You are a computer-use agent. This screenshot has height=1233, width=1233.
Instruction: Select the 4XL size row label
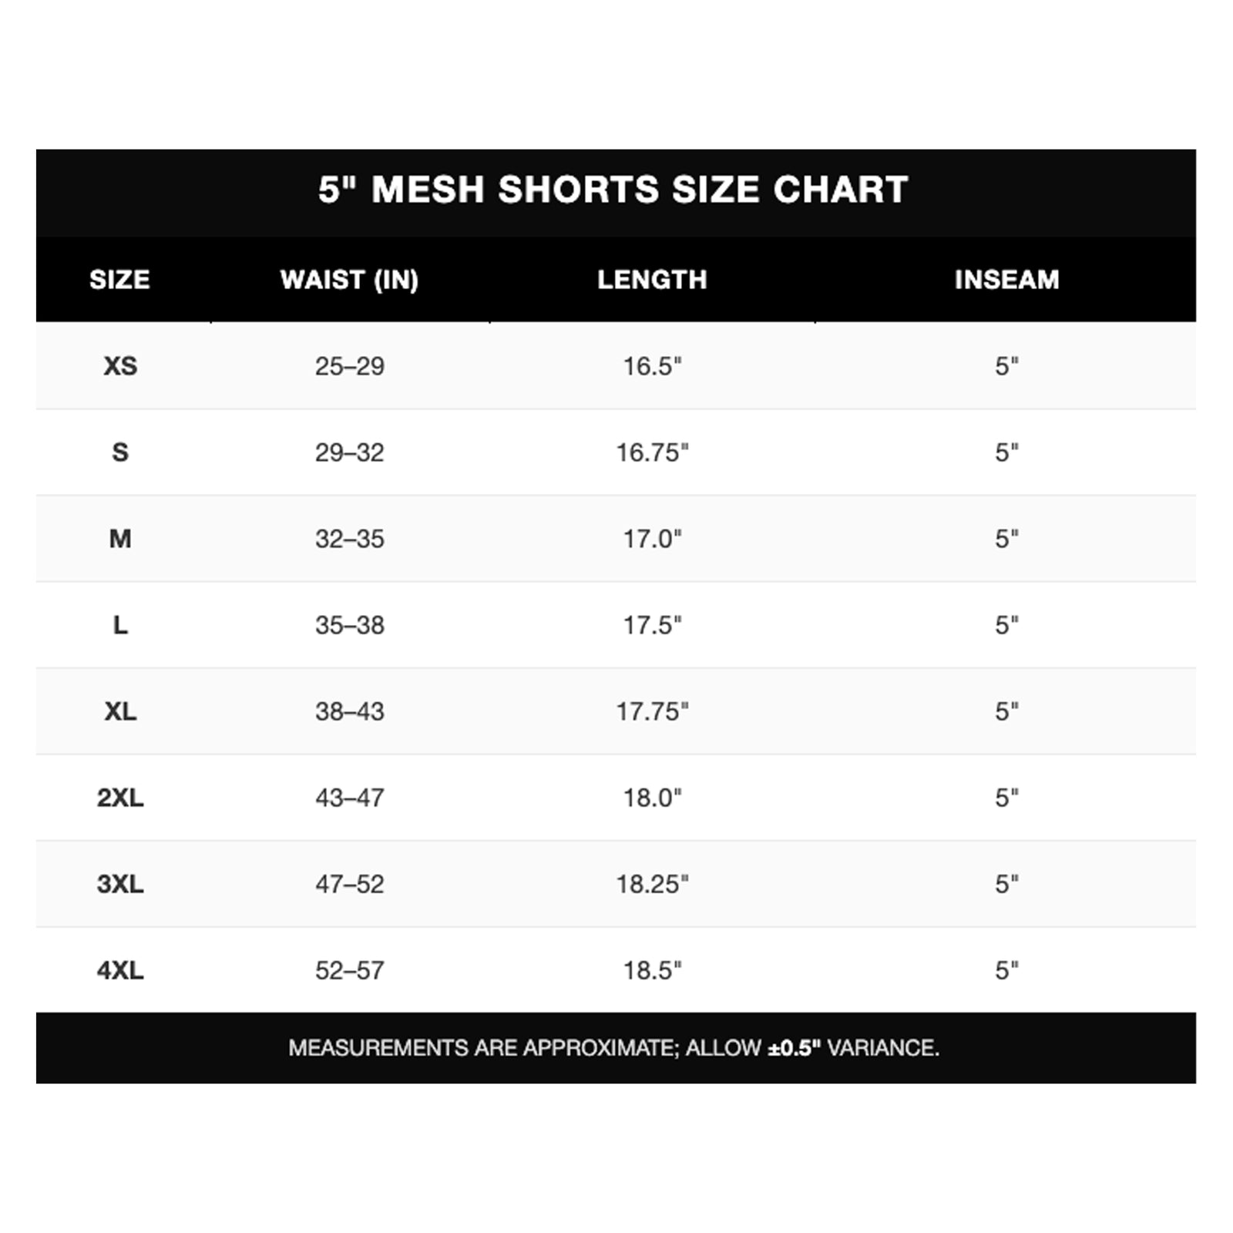pyautogui.click(x=120, y=970)
